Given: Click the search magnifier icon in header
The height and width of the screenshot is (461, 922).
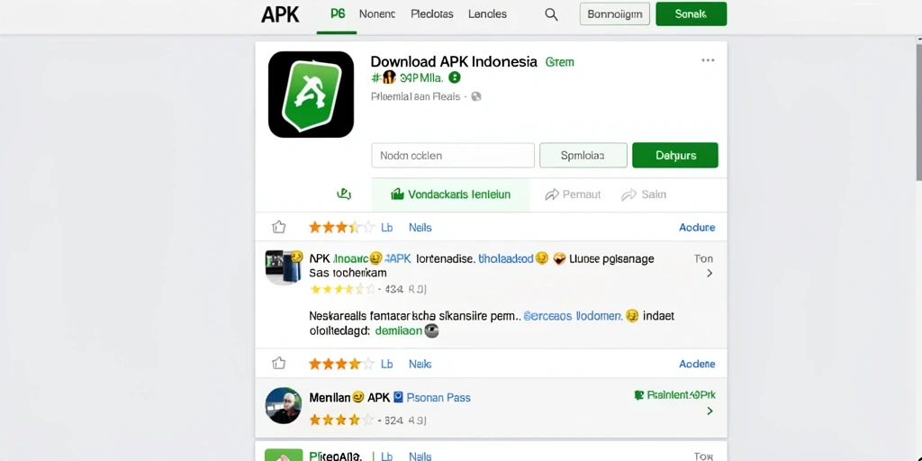Looking at the screenshot, I should point(551,14).
